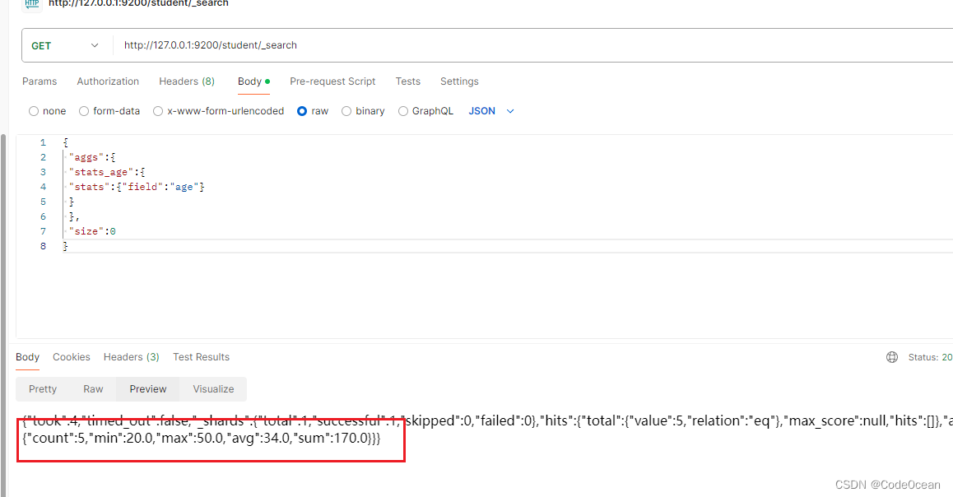This screenshot has height=497, width=953.
Task: Open the JSON format dropdown
Action: click(x=491, y=111)
